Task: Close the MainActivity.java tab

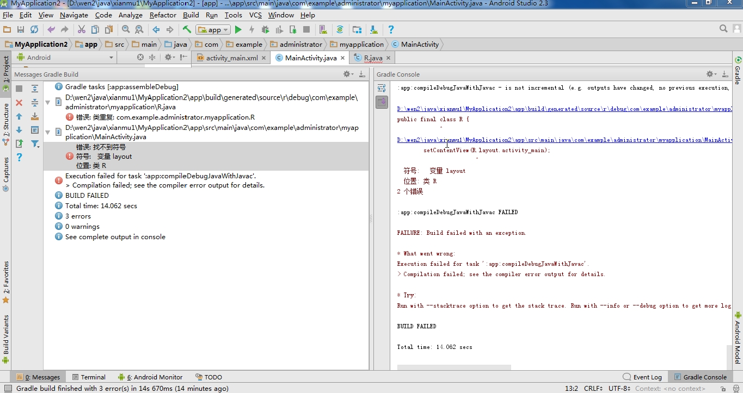Action: point(342,58)
